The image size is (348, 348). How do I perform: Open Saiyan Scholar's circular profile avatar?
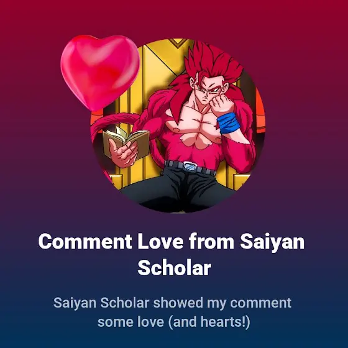click(178, 126)
